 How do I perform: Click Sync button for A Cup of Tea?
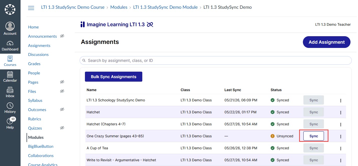point(314,148)
